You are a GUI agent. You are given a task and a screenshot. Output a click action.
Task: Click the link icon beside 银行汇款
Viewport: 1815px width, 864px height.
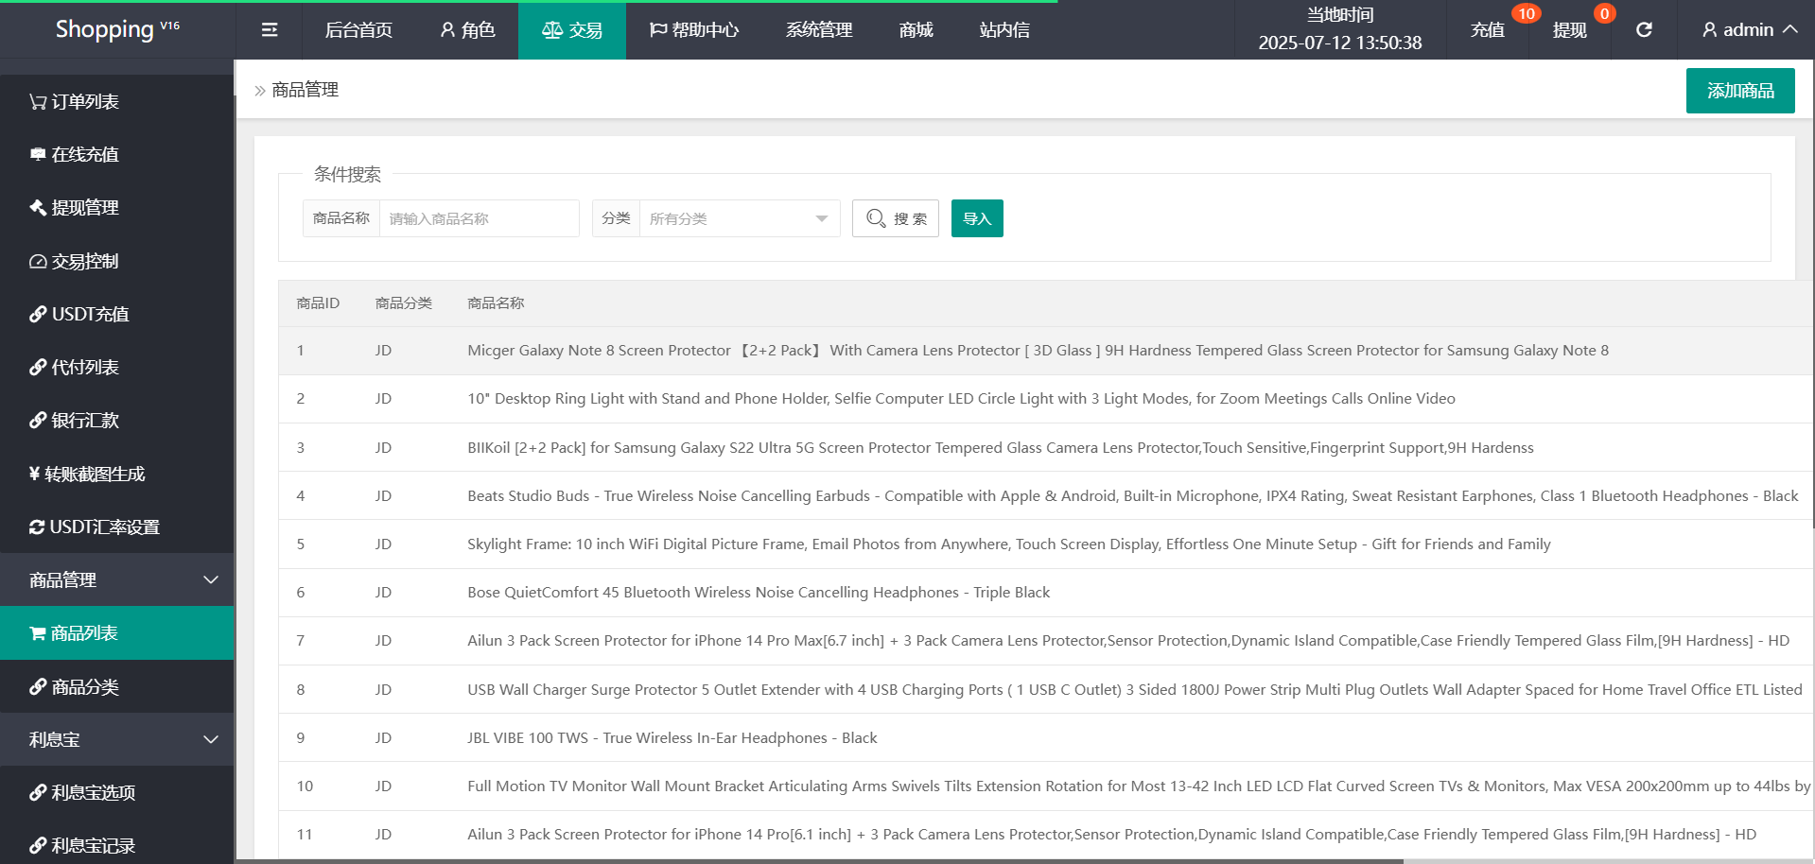click(38, 420)
